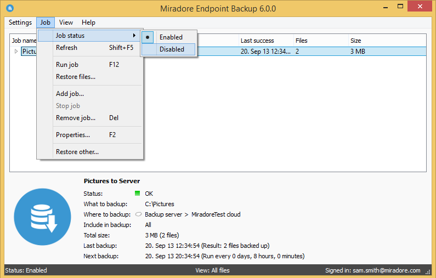Click the 'MiradoreTest cloud' destination text
Viewport: 436px width, 278px height.
coord(216,214)
